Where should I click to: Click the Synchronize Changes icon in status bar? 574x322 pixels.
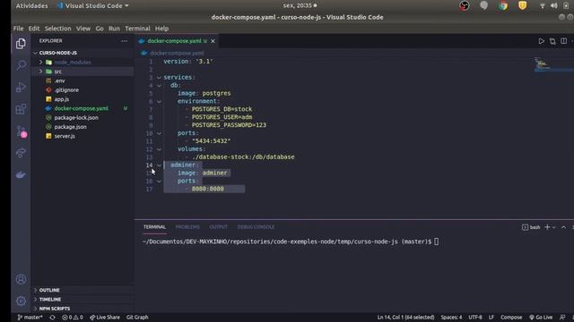[52, 318]
